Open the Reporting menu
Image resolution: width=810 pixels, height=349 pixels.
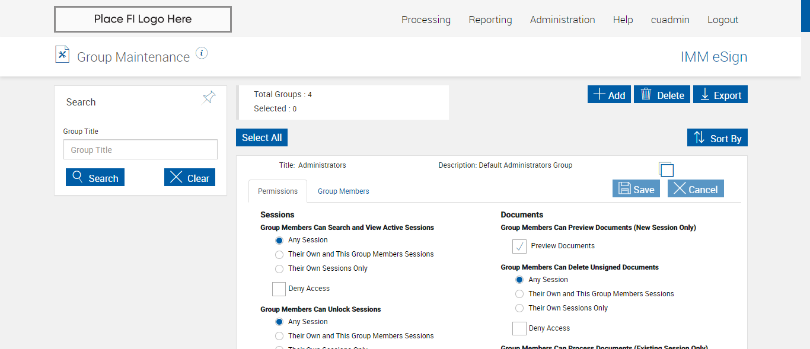tap(490, 20)
